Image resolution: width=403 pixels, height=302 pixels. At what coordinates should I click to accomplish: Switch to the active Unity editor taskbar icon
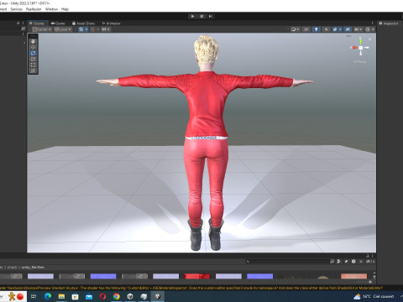[158, 296]
